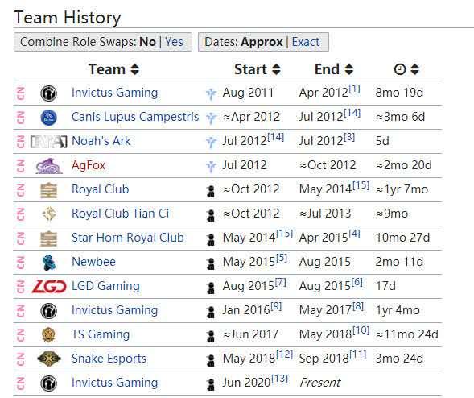
Task: Click the AgFox purple fox logo
Action: (48, 165)
